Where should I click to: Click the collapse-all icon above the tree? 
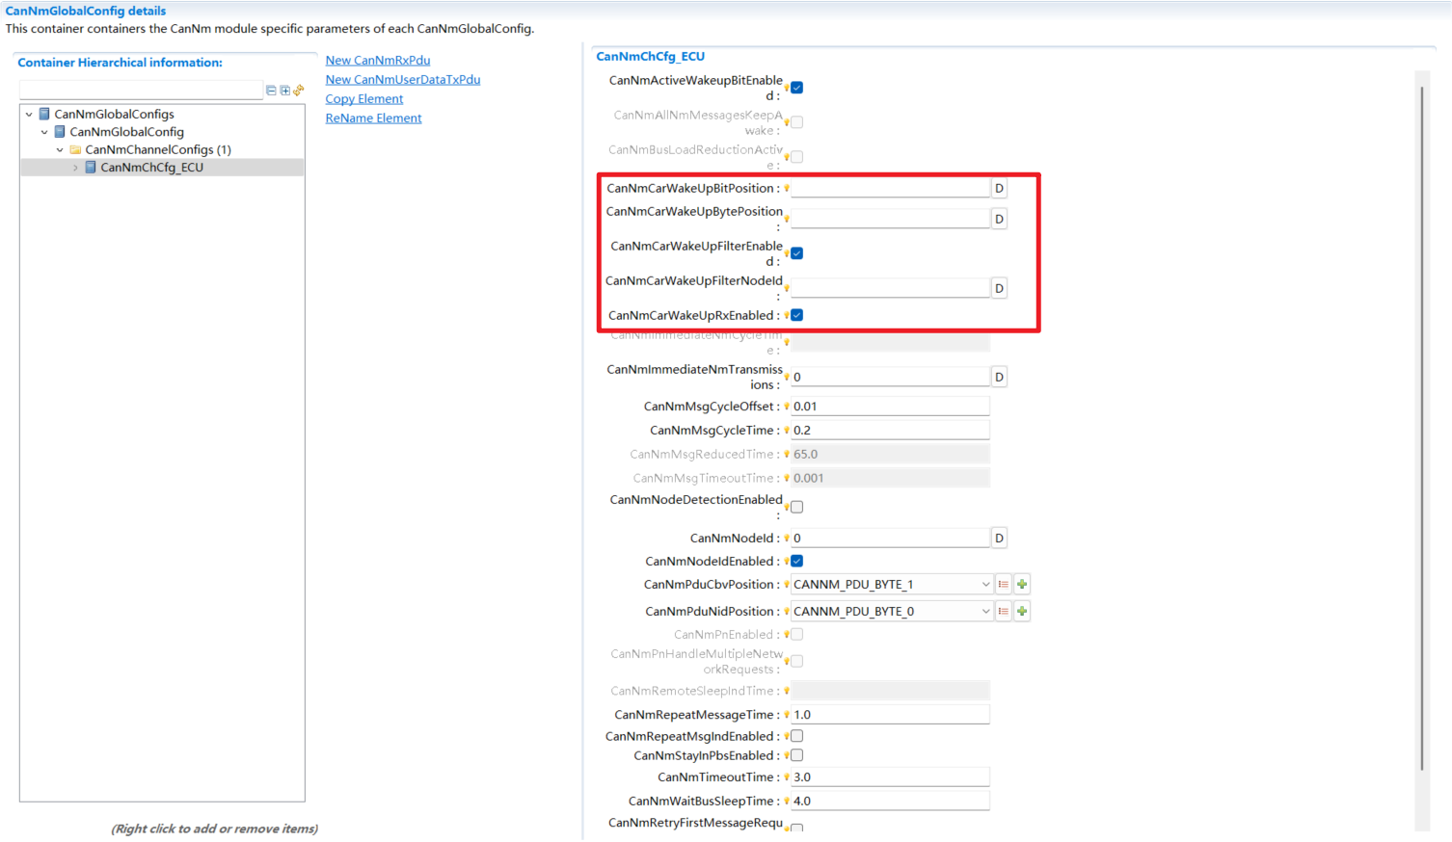271,91
